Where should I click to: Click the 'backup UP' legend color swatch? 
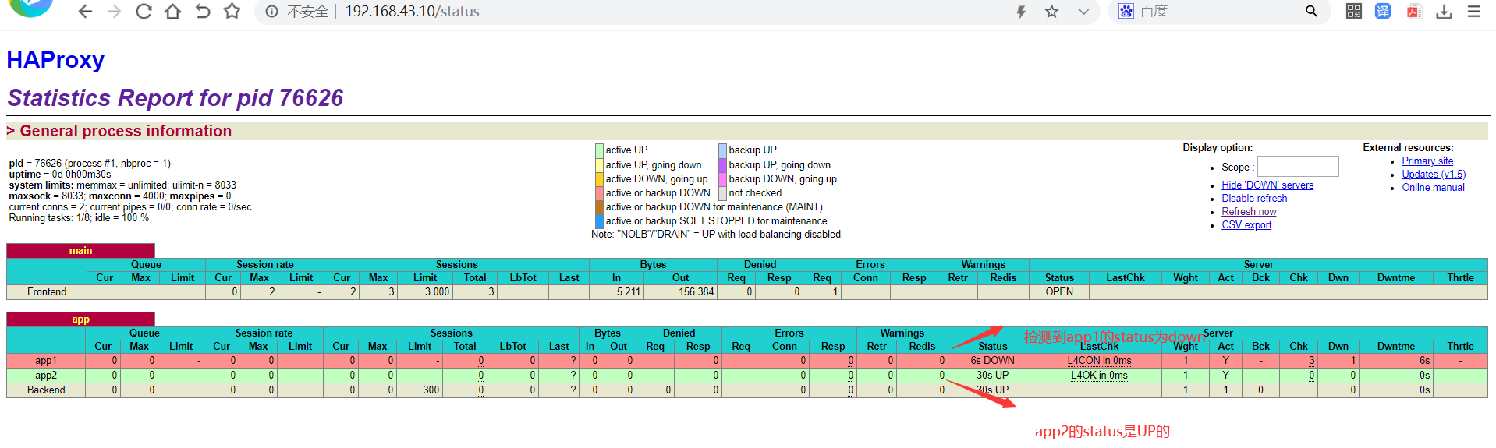[x=722, y=150]
